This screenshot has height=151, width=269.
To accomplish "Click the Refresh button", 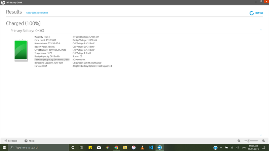I will pyautogui.click(x=256, y=13).
